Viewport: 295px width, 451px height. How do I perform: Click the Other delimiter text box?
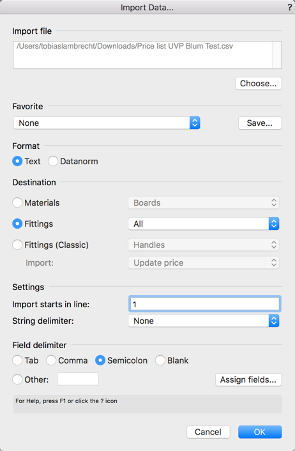78,379
